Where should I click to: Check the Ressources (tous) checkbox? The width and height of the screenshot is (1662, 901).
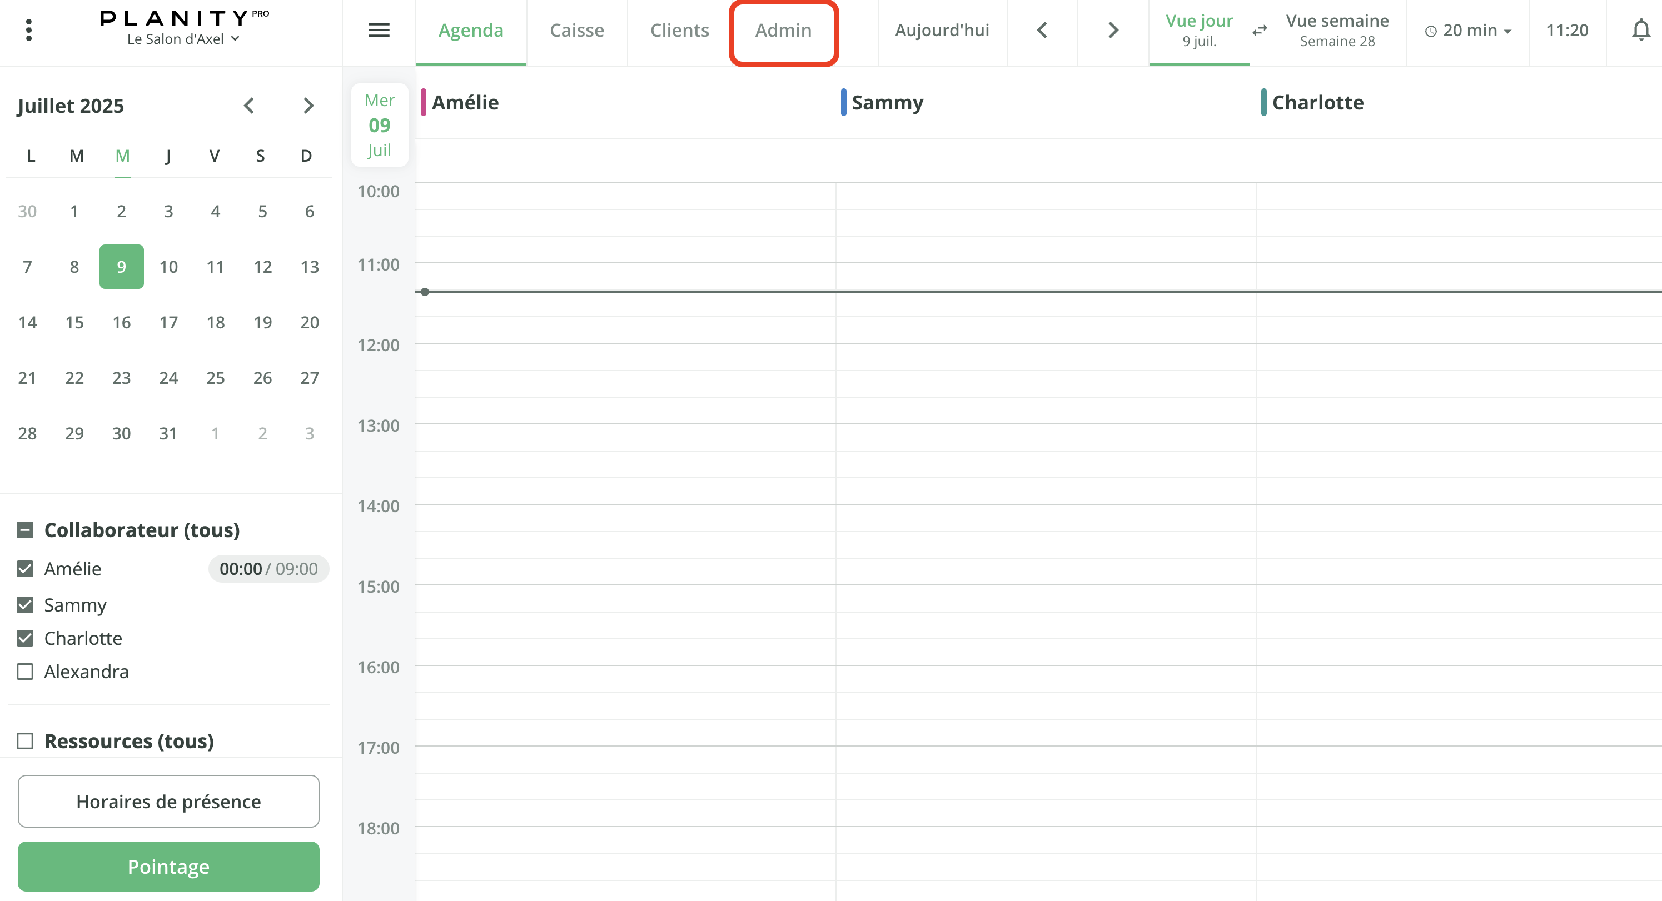pos(25,741)
